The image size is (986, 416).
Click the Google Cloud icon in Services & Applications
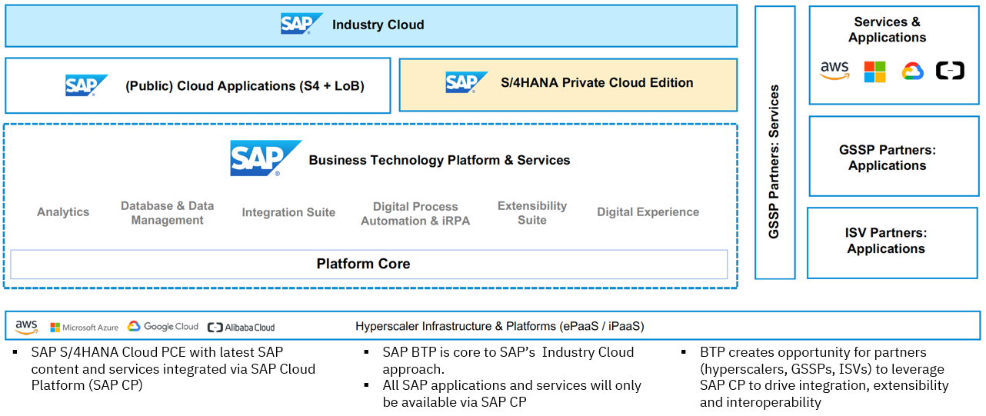point(912,72)
